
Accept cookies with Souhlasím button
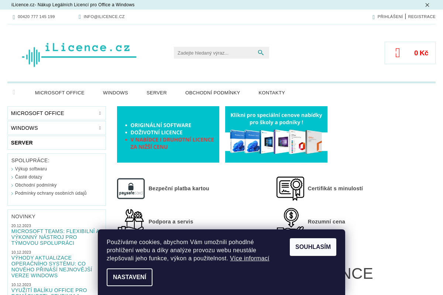313,247
